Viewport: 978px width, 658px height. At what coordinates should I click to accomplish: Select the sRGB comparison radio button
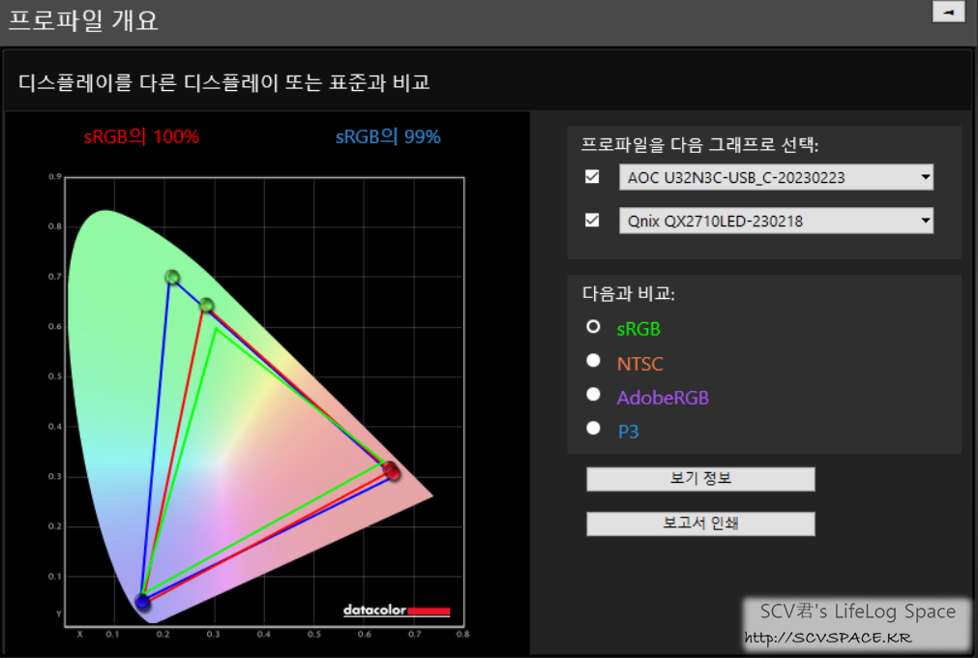point(593,327)
